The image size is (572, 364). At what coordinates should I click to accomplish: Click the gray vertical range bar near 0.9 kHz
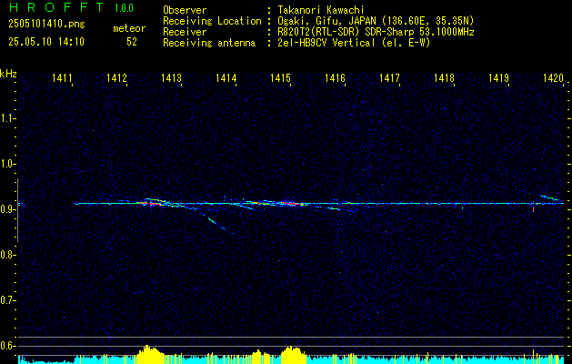17,210
